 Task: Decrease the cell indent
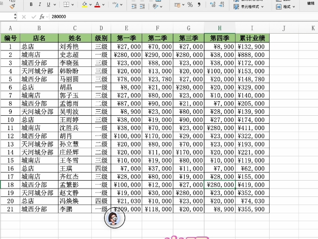click(x=134, y=6)
